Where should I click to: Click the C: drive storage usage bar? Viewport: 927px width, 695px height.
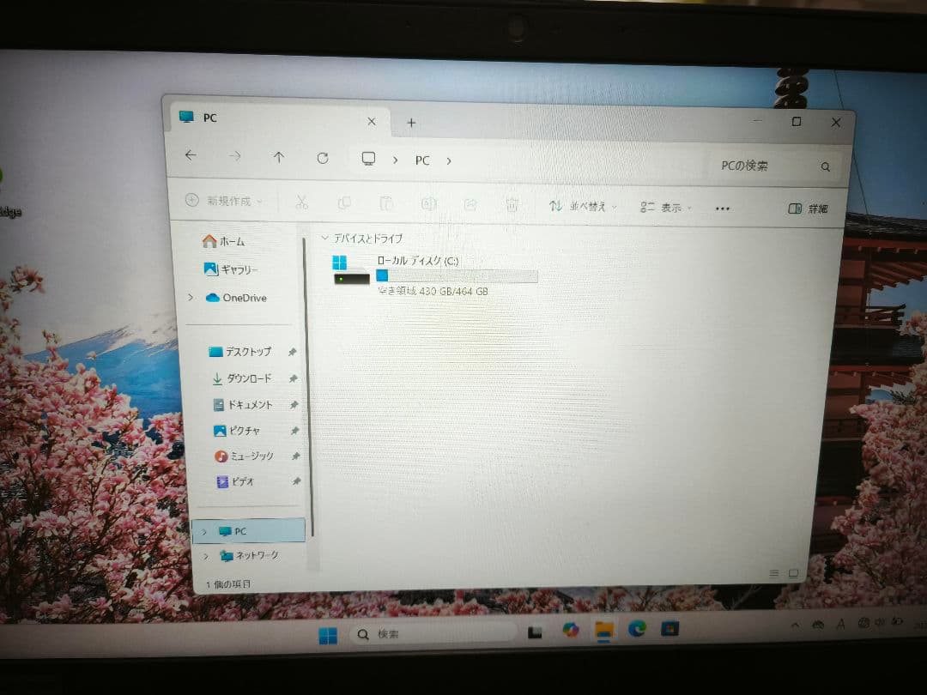457,276
